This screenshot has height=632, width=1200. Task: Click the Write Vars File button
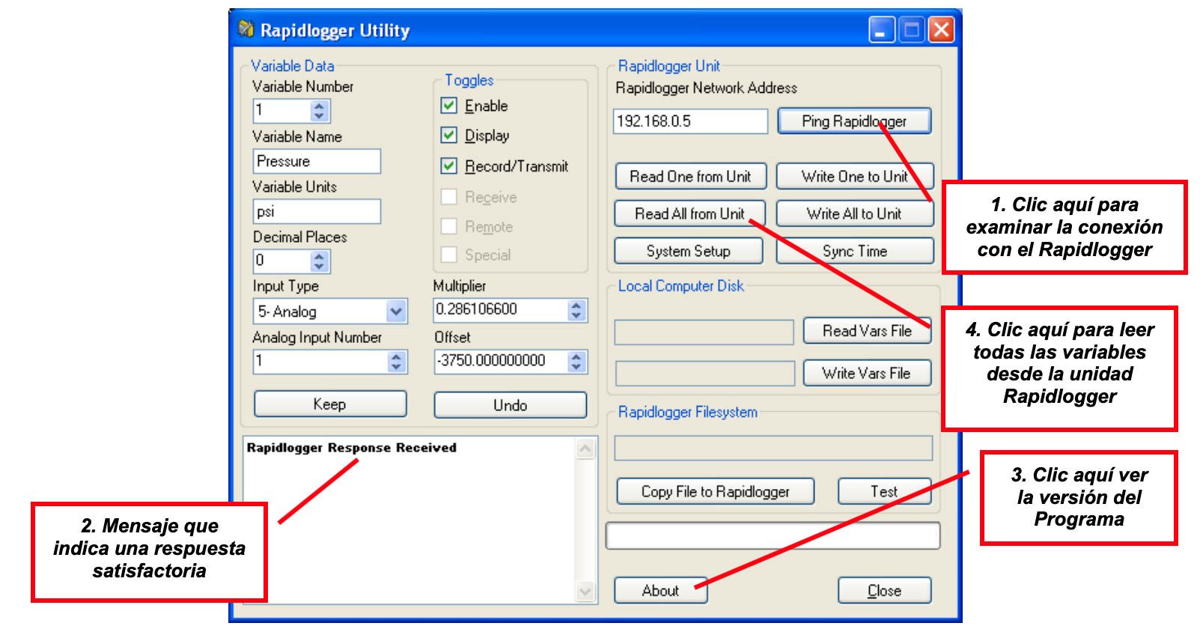click(867, 373)
